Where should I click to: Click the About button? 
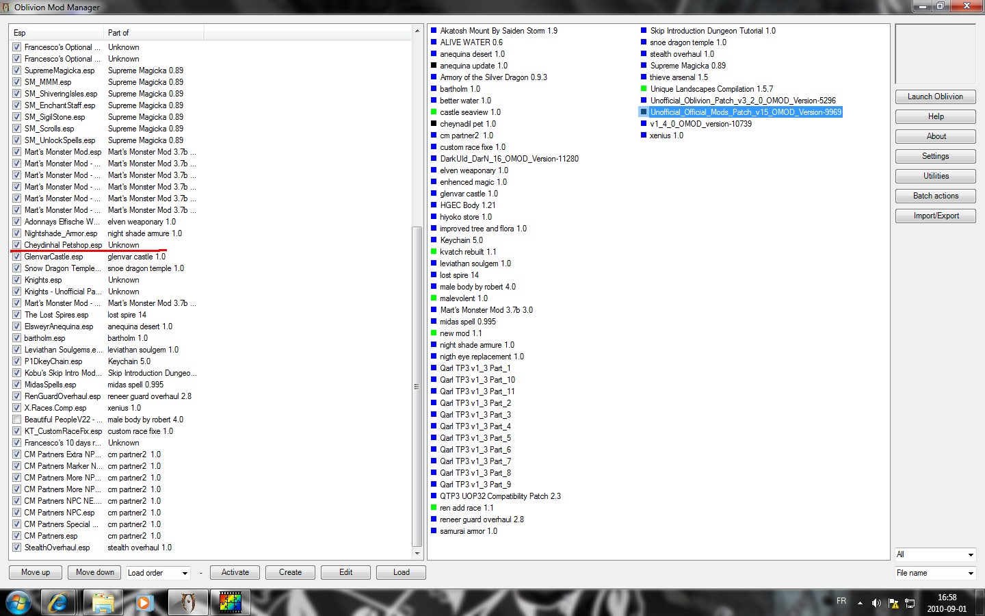click(935, 137)
